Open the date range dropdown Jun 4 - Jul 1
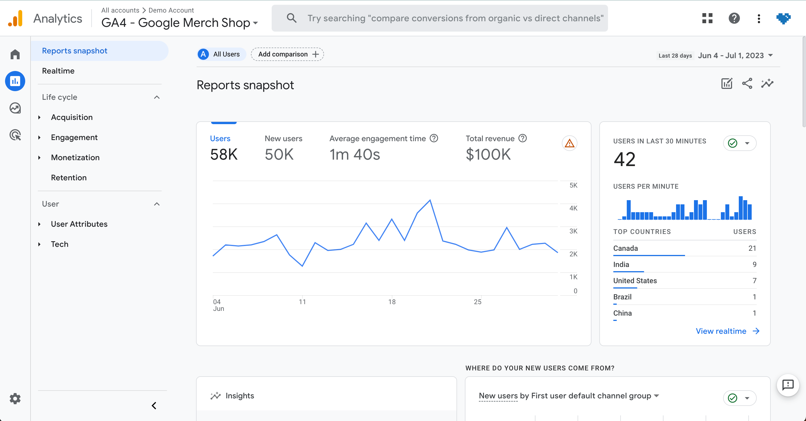806x421 pixels. point(735,55)
